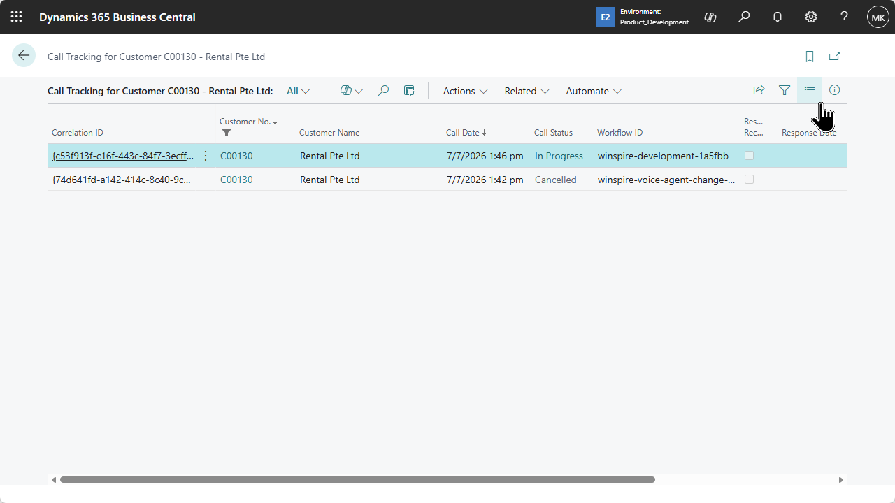This screenshot has width=895, height=503.
Task: Open page in new window icon
Action: (834, 57)
